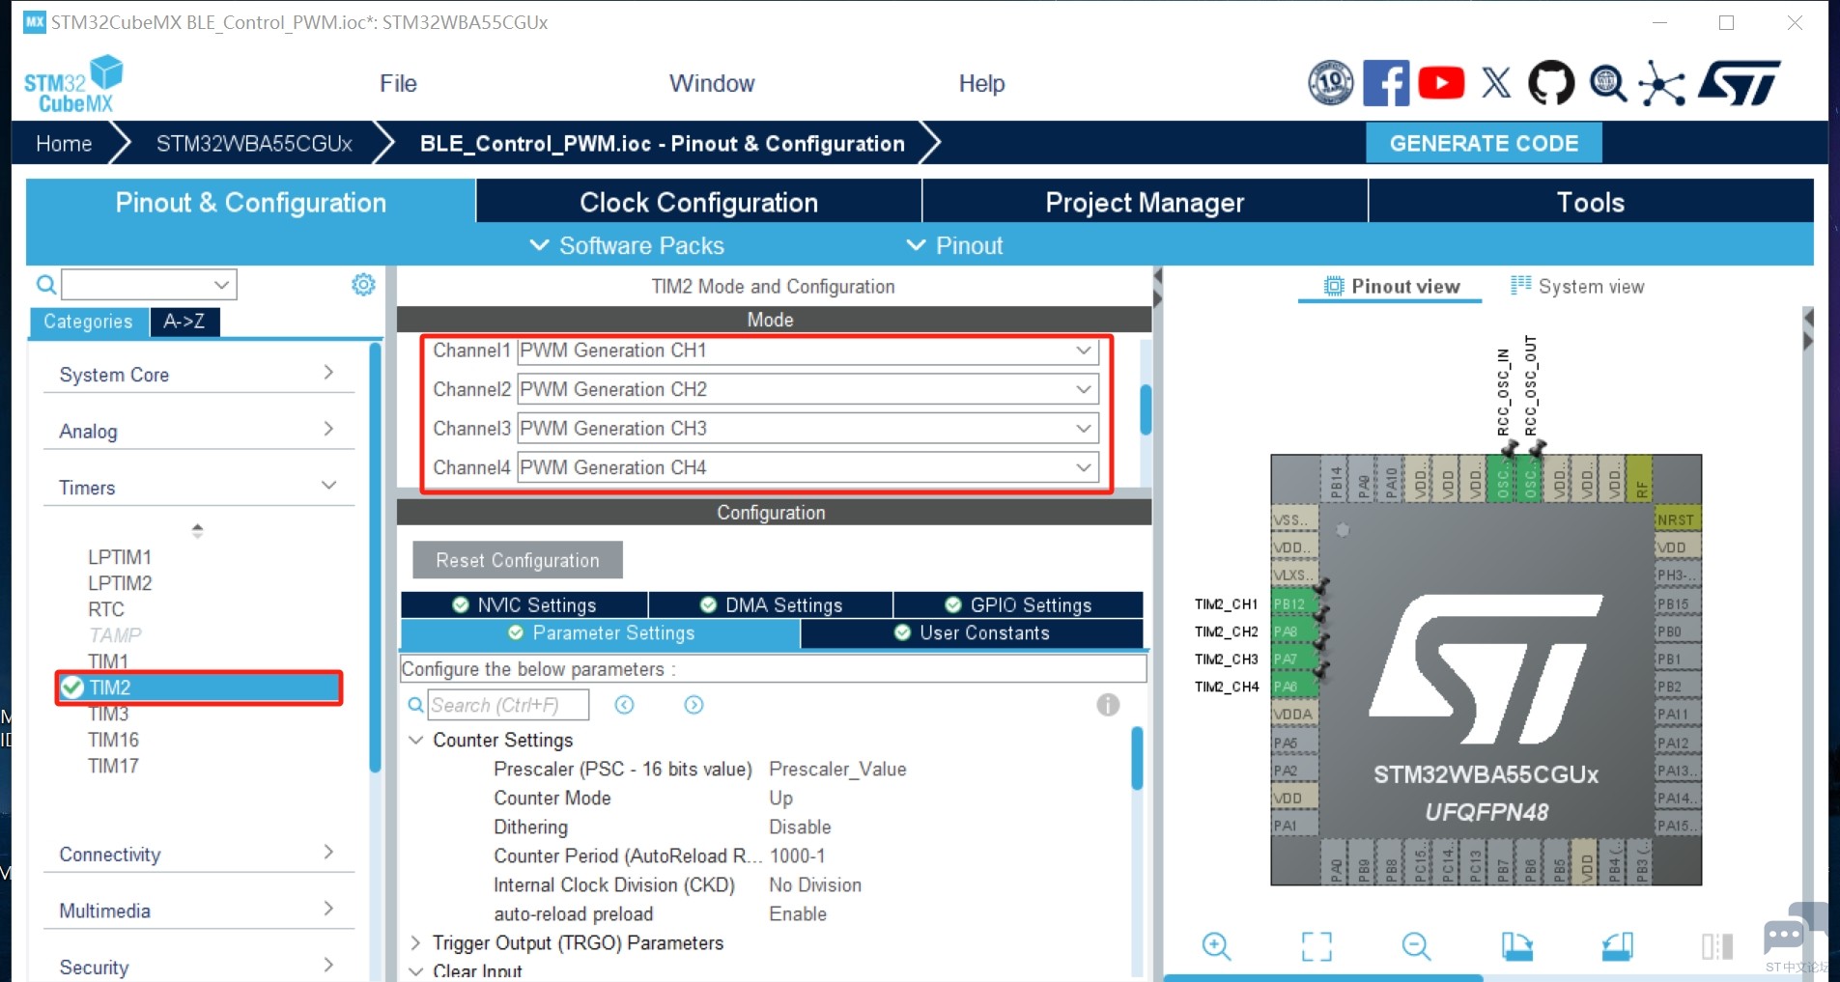Switch to the Tools tab
The height and width of the screenshot is (982, 1840).
[x=1591, y=202]
